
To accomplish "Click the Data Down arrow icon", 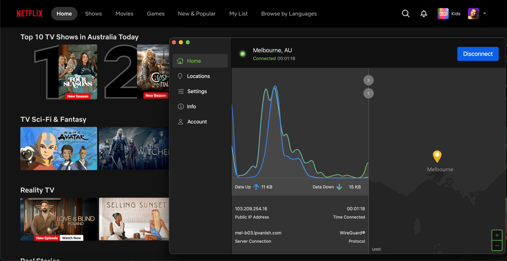I will pyautogui.click(x=339, y=187).
